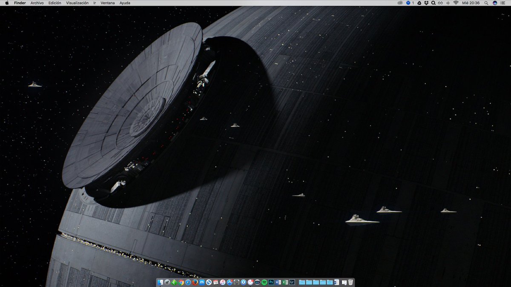Open Calendar from the Dock

click(x=215, y=282)
